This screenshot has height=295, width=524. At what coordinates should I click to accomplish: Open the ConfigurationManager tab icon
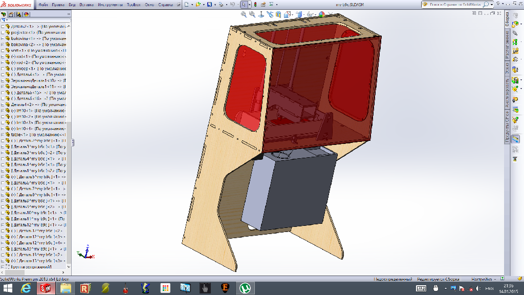point(18,14)
